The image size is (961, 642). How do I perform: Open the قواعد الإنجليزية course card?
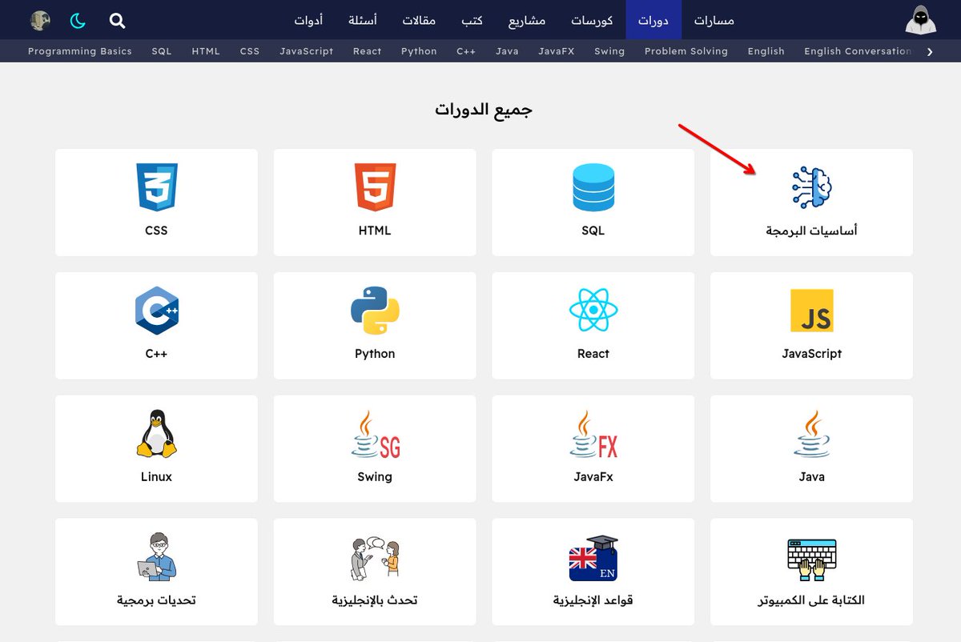(593, 571)
